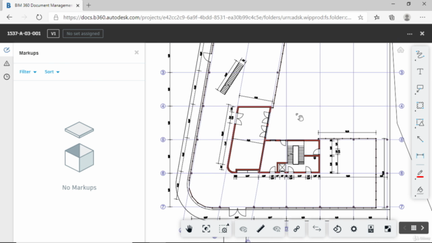Go to the next sheet
The width and height of the screenshot is (432, 243).
pyautogui.click(x=423, y=228)
